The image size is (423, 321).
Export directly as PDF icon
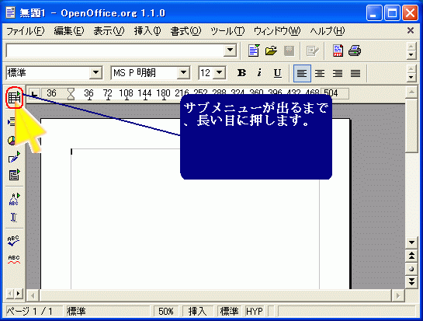(338, 51)
